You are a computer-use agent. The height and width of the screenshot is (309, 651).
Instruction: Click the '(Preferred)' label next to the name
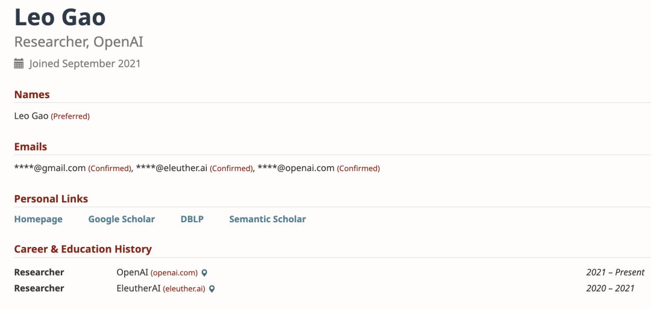pyautogui.click(x=70, y=116)
